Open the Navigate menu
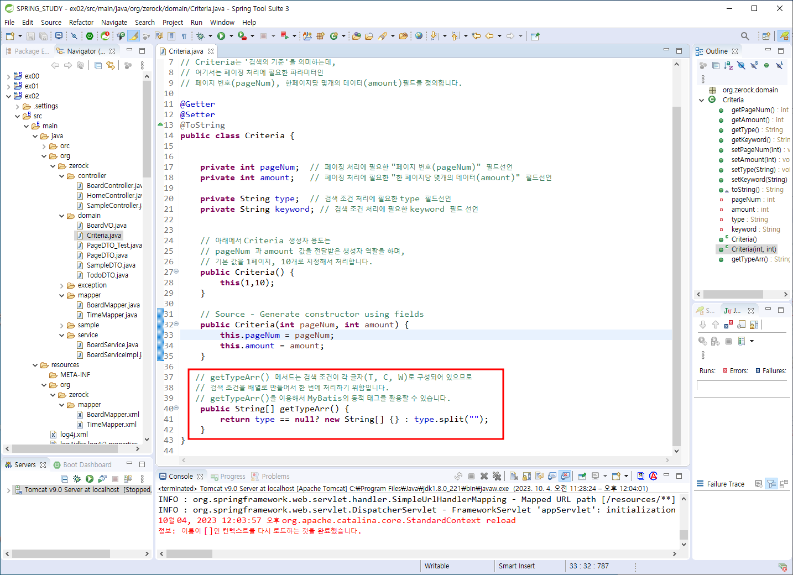 (x=114, y=23)
